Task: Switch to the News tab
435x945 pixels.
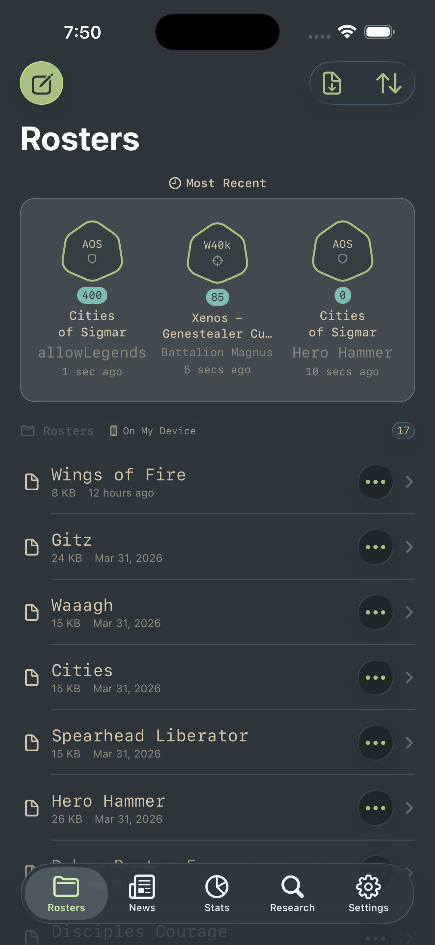Action: [142, 893]
